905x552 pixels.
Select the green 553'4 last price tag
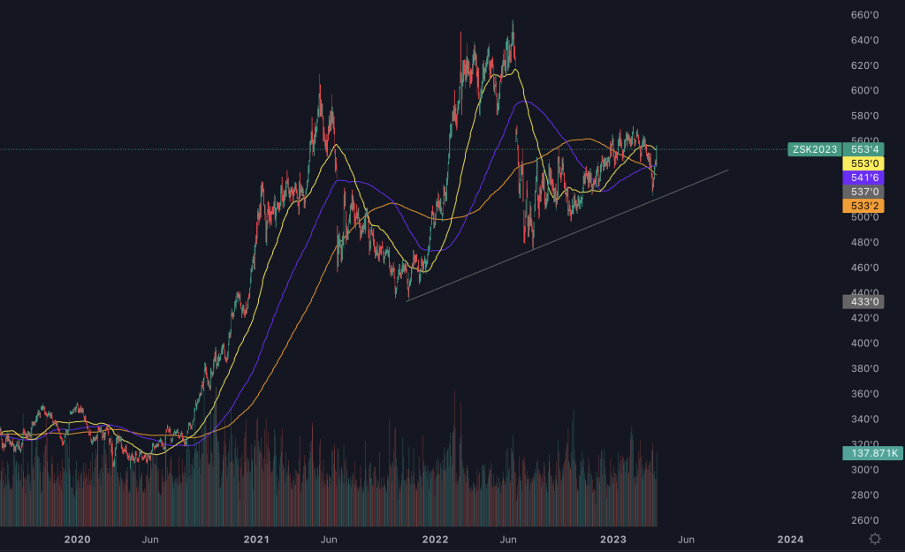pos(864,149)
